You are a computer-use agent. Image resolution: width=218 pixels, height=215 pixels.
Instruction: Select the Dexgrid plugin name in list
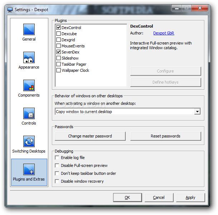click(x=68, y=40)
